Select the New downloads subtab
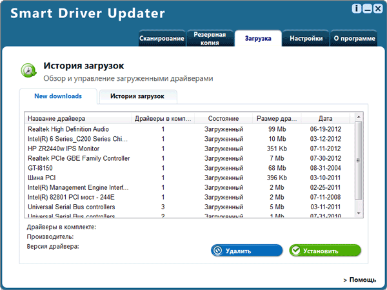387x290 pixels. tap(59, 96)
